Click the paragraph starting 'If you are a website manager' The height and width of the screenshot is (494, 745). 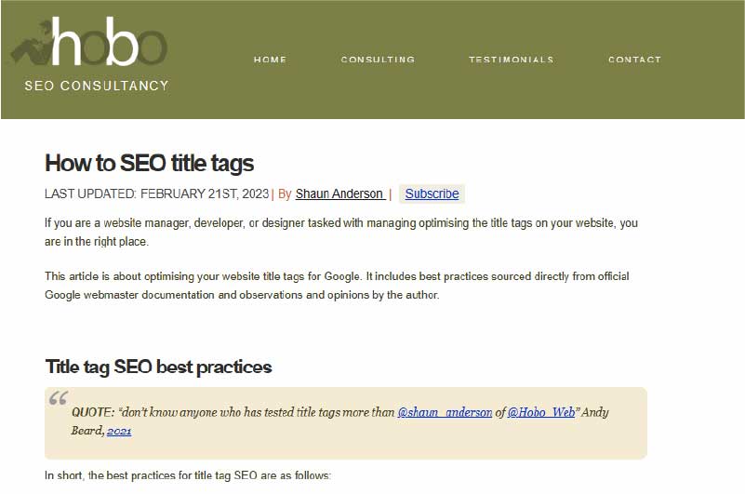[341, 232]
